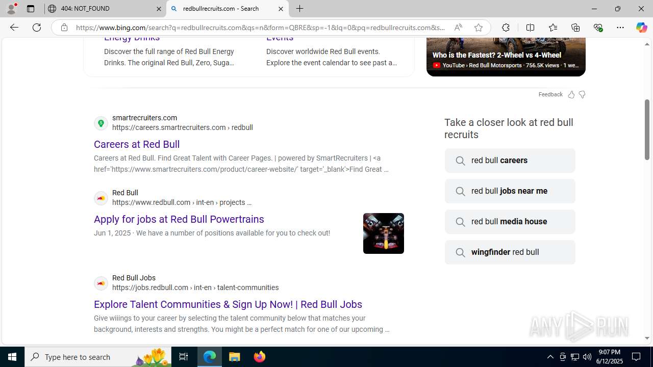Toggle Split screen icon
Image resolution: width=653 pixels, height=367 pixels.
[x=530, y=28]
